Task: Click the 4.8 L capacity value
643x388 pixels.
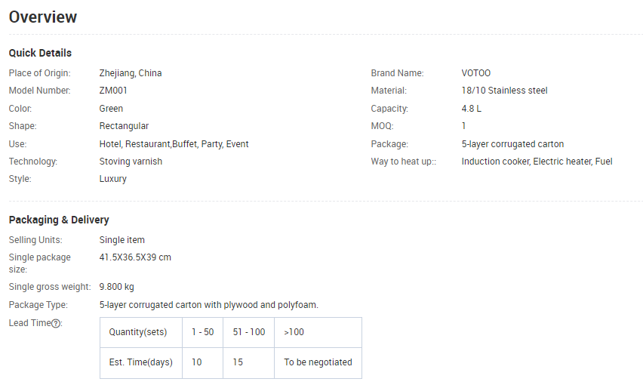Action: [x=471, y=109]
